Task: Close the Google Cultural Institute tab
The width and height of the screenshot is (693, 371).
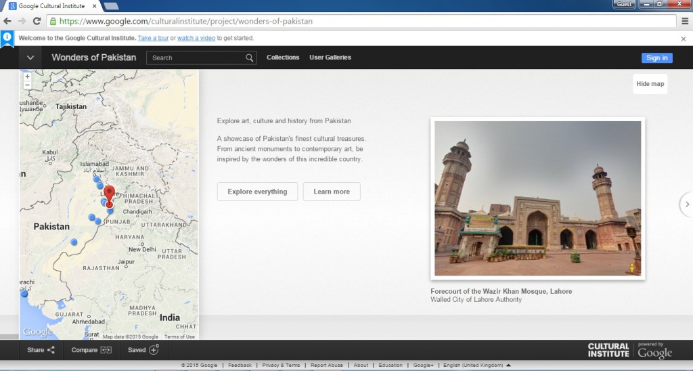Action: (94, 6)
